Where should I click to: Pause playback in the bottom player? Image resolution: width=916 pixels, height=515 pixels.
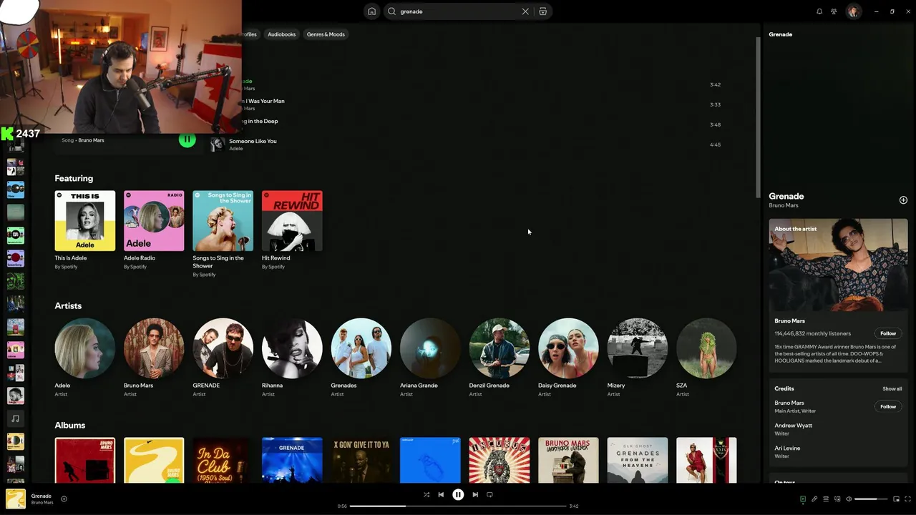click(x=458, y=494)
